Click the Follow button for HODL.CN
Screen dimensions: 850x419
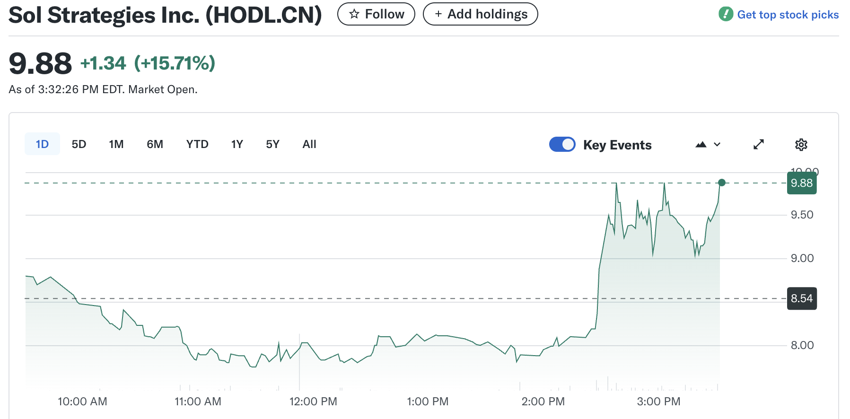pyautogui.click(x=376, y=14)
